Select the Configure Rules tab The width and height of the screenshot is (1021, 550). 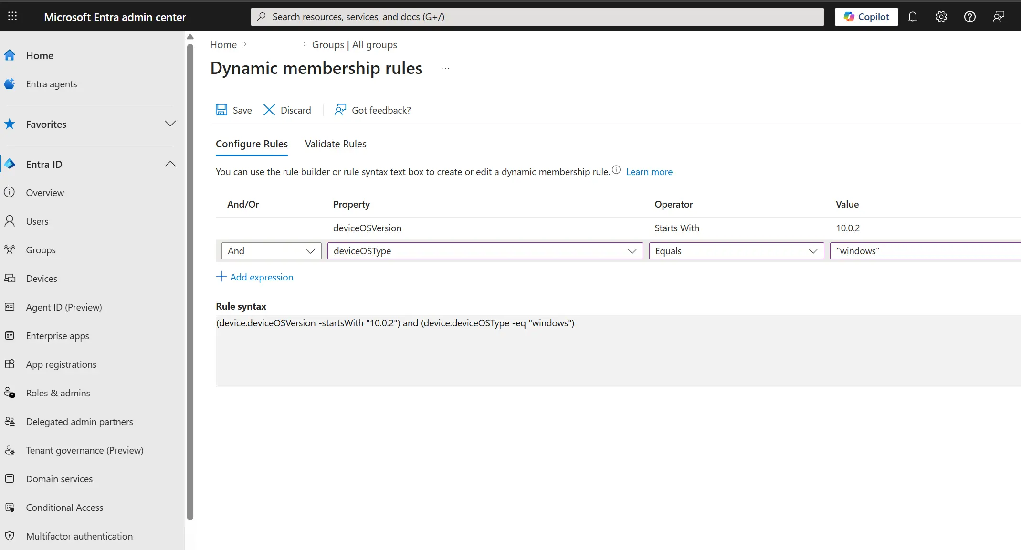(x=252, y=144)
